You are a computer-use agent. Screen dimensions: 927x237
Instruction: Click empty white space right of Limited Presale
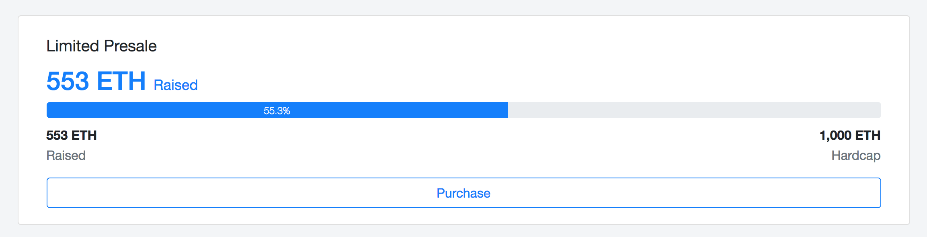point(482,46)
